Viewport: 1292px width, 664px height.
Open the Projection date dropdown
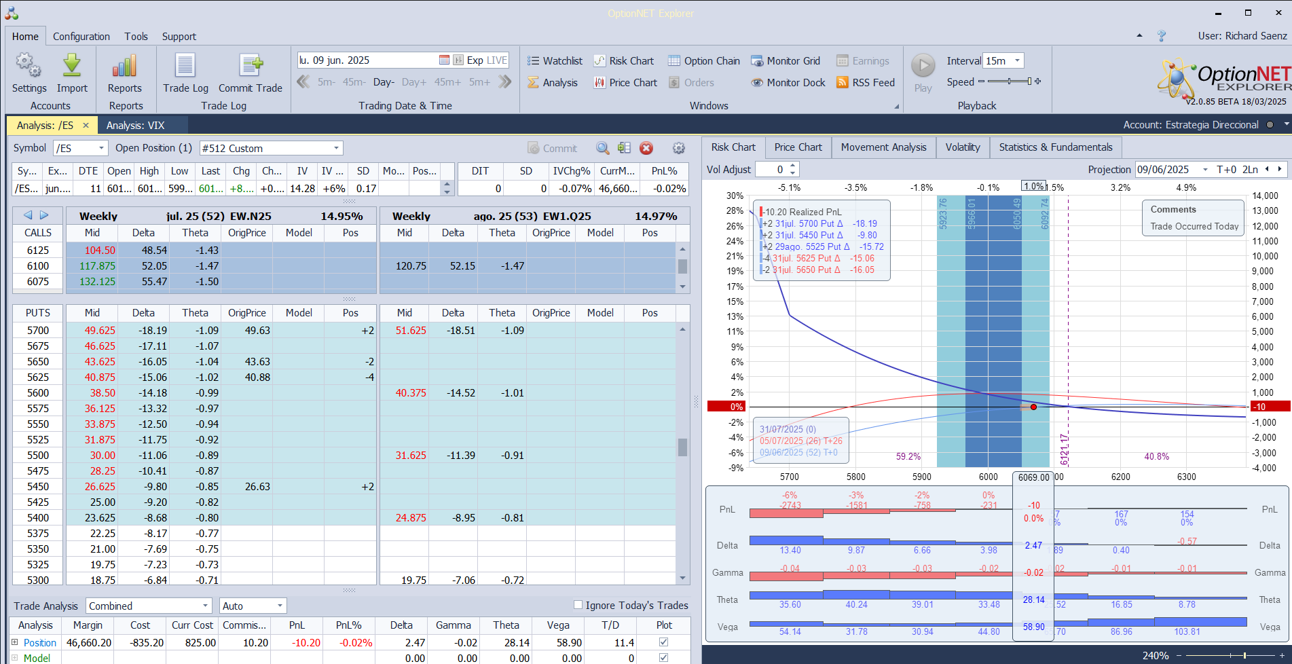[x=1205, y=170]
